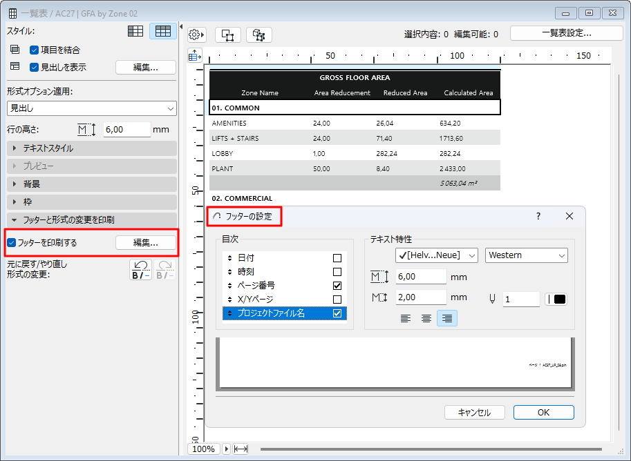Click キャンセル in footer dialog

[474, 413]
